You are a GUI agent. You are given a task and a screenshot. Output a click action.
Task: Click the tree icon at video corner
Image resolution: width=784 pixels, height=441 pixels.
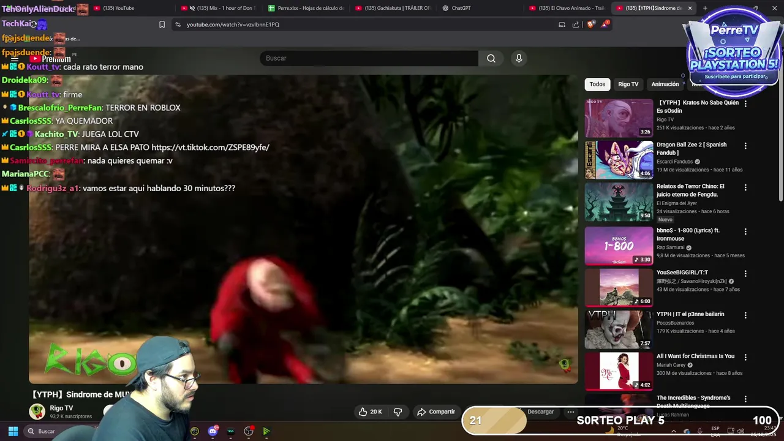click(565, 365)
